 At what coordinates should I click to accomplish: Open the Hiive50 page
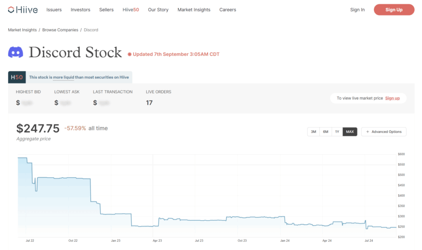[131, 10]
